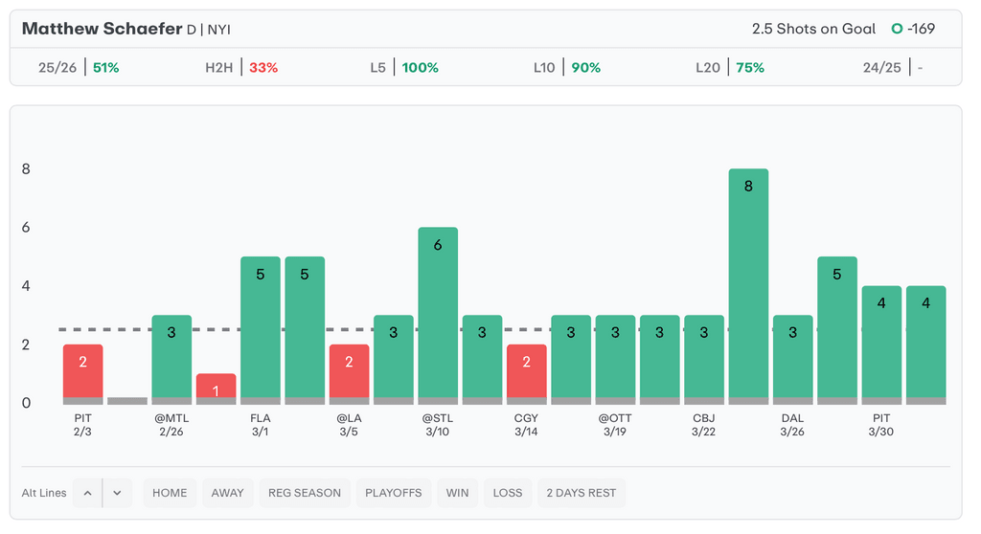Select the L5 100% stat tab
The height and width of the screenshot is (534, 981).
(403, 68)
